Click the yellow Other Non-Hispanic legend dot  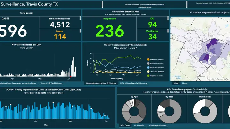(x=148, y=72)
